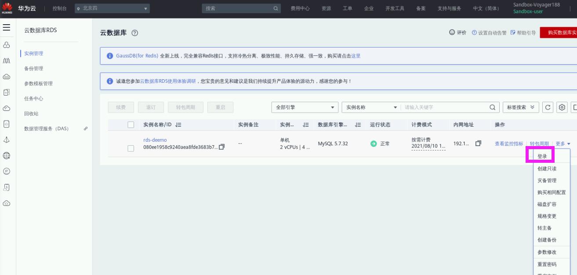Click the Huawei logo in top bar
The image size is (577, 275).
(x=7, y=8)
